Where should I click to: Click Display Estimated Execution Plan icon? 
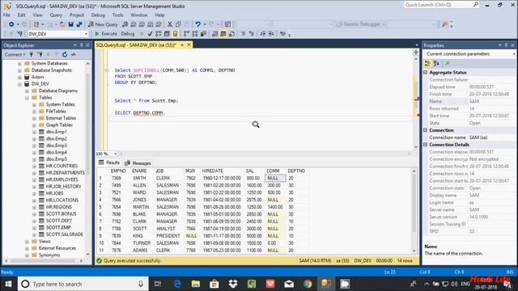click(x=159, y=34)
